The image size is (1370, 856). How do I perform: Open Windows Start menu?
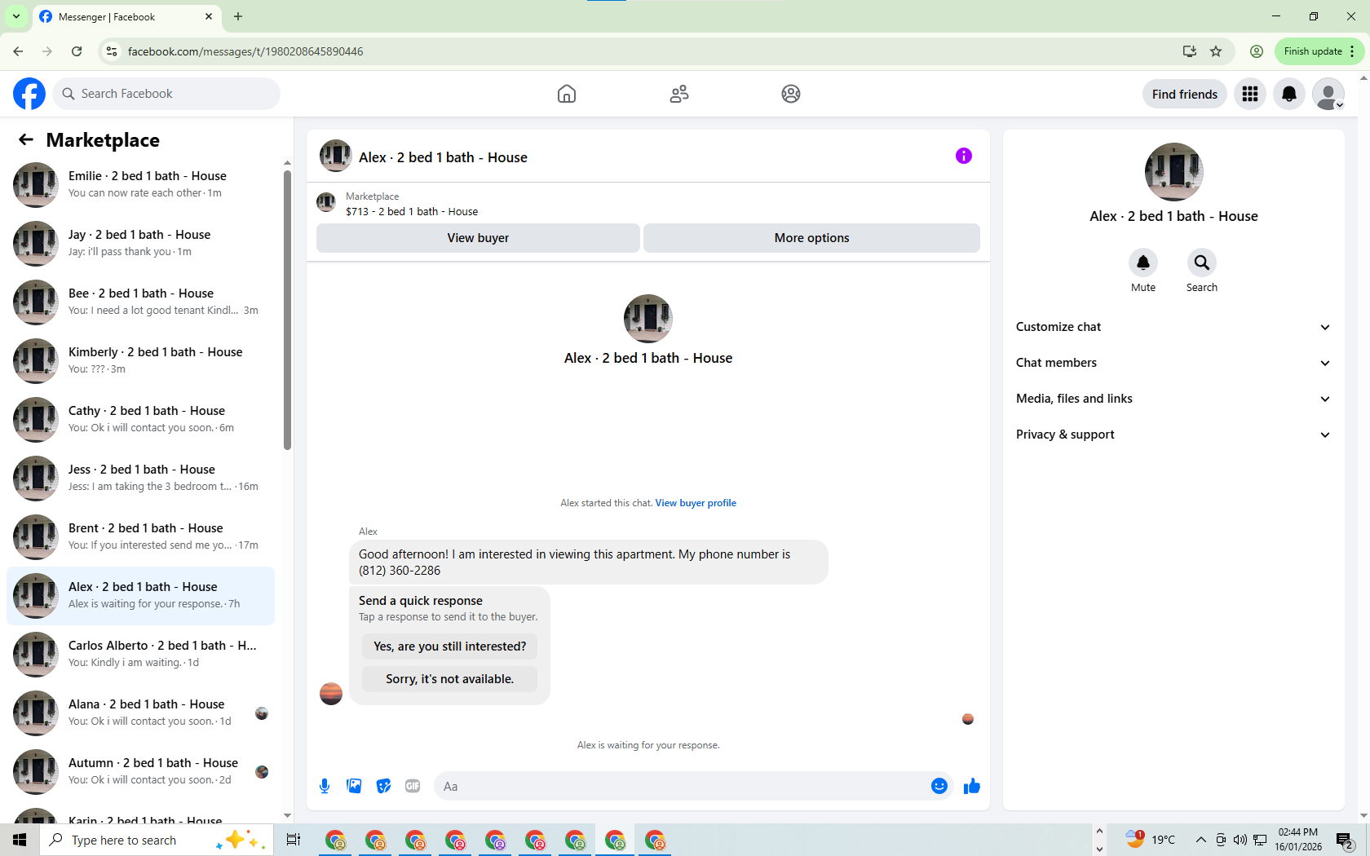20,840
